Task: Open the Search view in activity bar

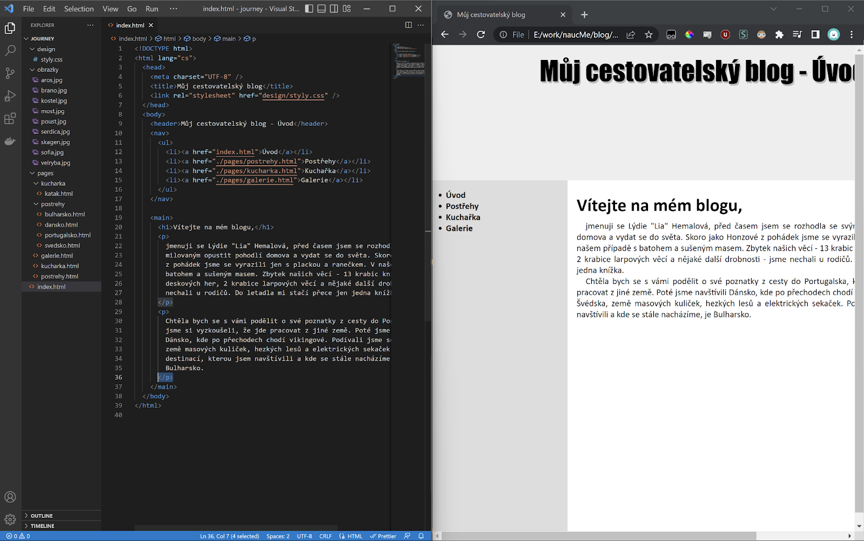Action: point(10,51)
